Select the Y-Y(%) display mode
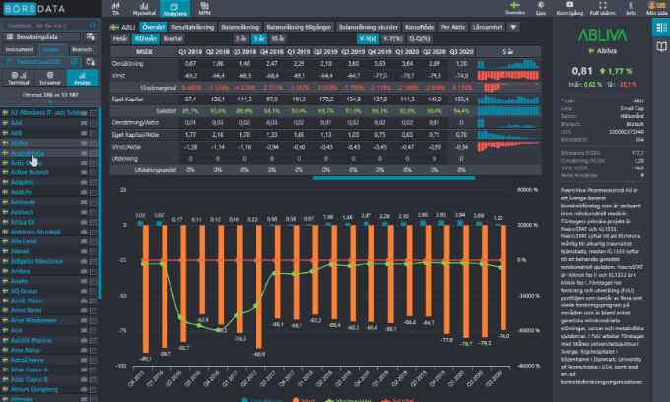670x402 pixels. (x=392, y=38)
